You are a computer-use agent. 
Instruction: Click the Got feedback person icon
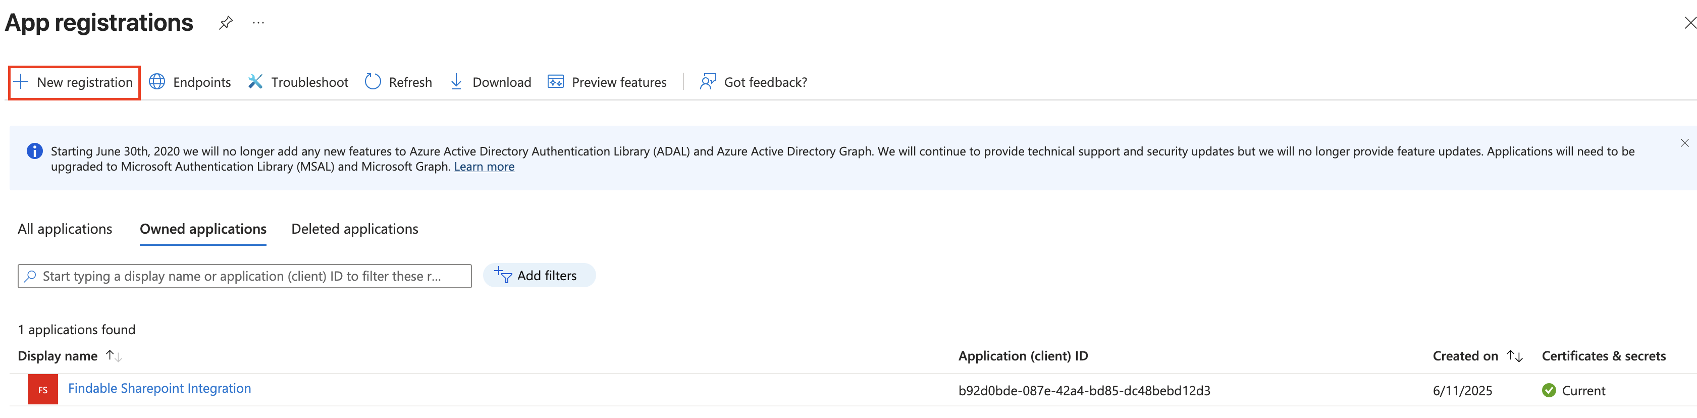coord(708,82)
